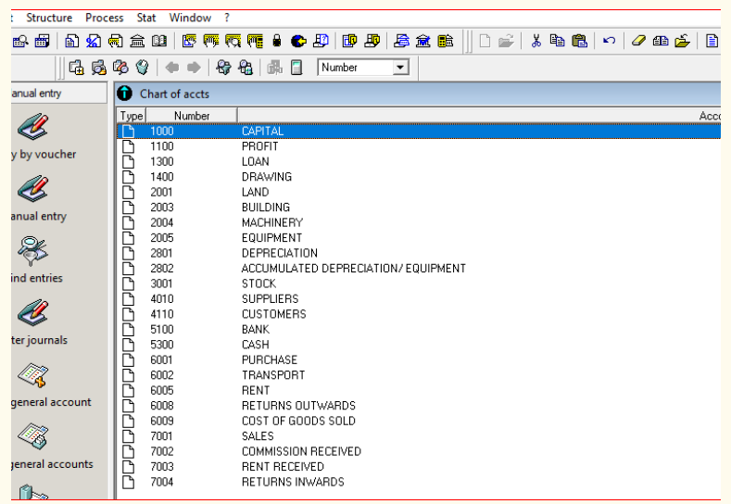The height and width of the screenshot is (504, 731).
Task: Click the hand on yellow window icon
Action: click(189, 41)
